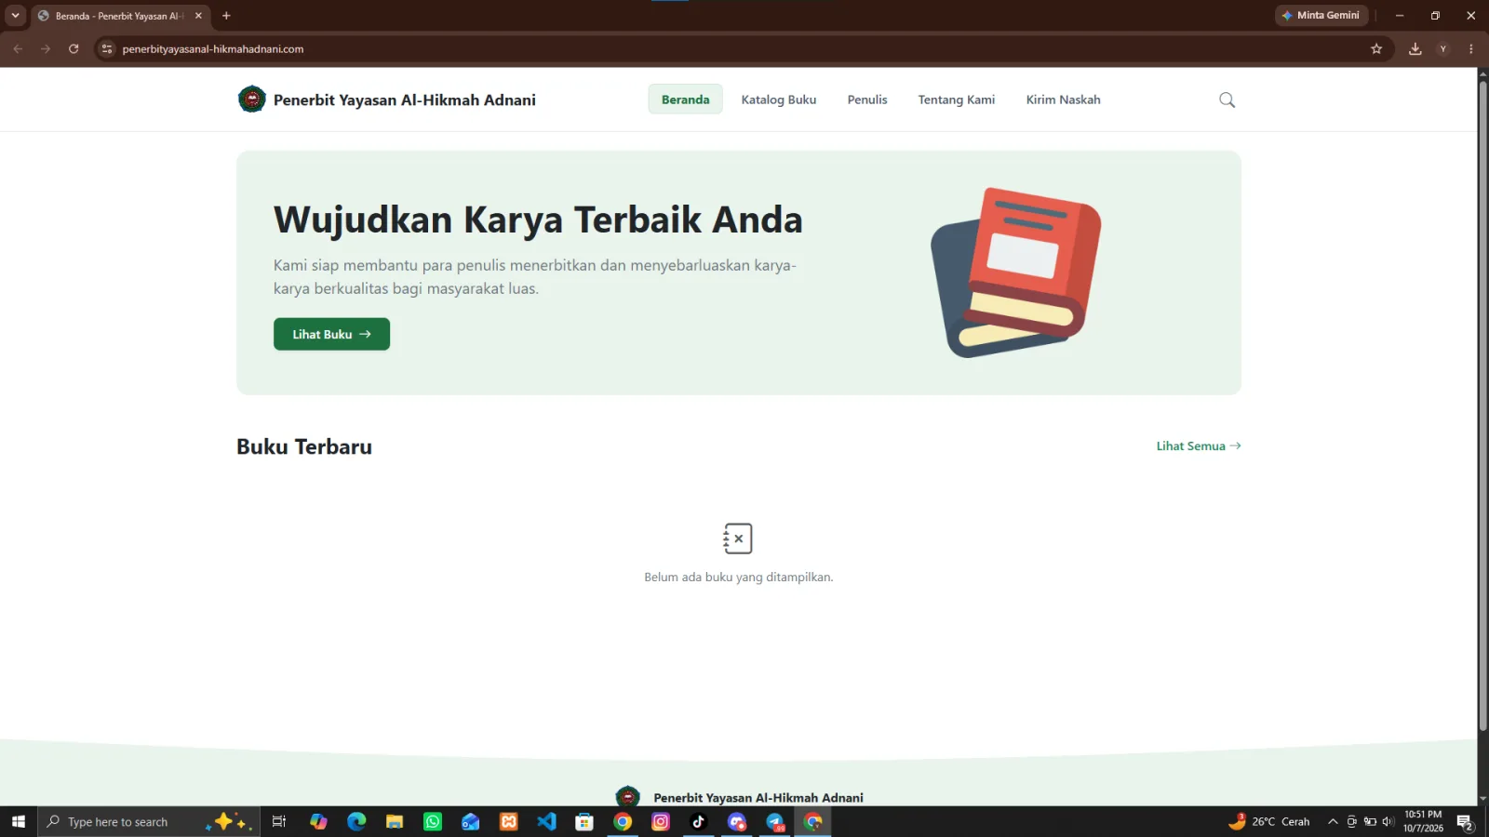Close the Beranda browser tab

coord(198,16)
